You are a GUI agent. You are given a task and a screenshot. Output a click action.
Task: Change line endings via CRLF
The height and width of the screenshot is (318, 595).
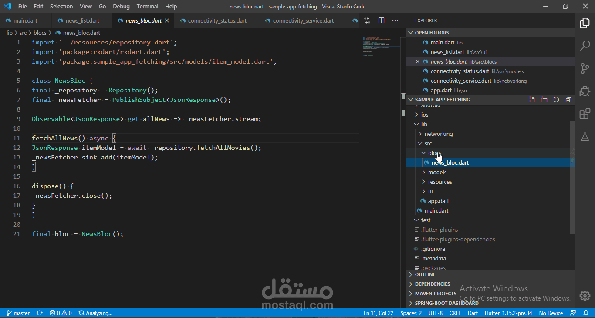coord(455,313)
